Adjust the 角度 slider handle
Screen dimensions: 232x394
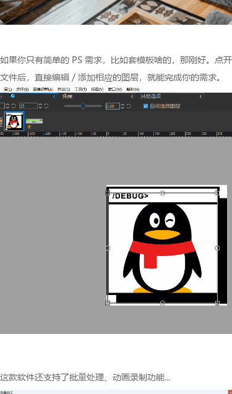[83, 106]
